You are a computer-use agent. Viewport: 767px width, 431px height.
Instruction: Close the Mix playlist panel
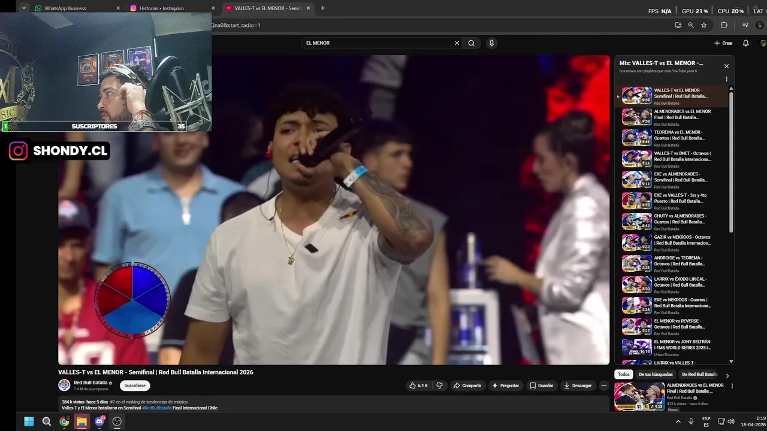(726, 66)
